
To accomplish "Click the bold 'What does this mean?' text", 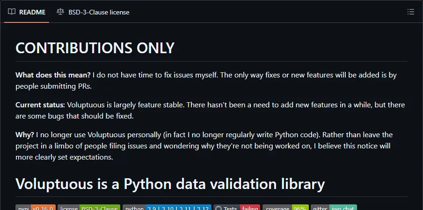I will pos(53,75).
